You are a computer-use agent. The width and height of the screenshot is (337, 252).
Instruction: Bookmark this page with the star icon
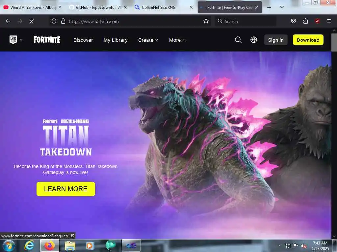206,21
